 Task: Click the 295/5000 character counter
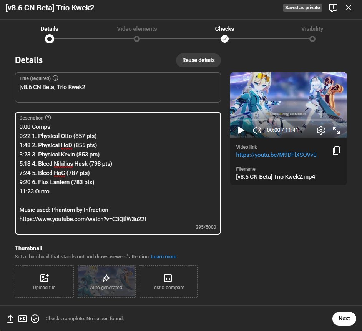pos(206,227)
